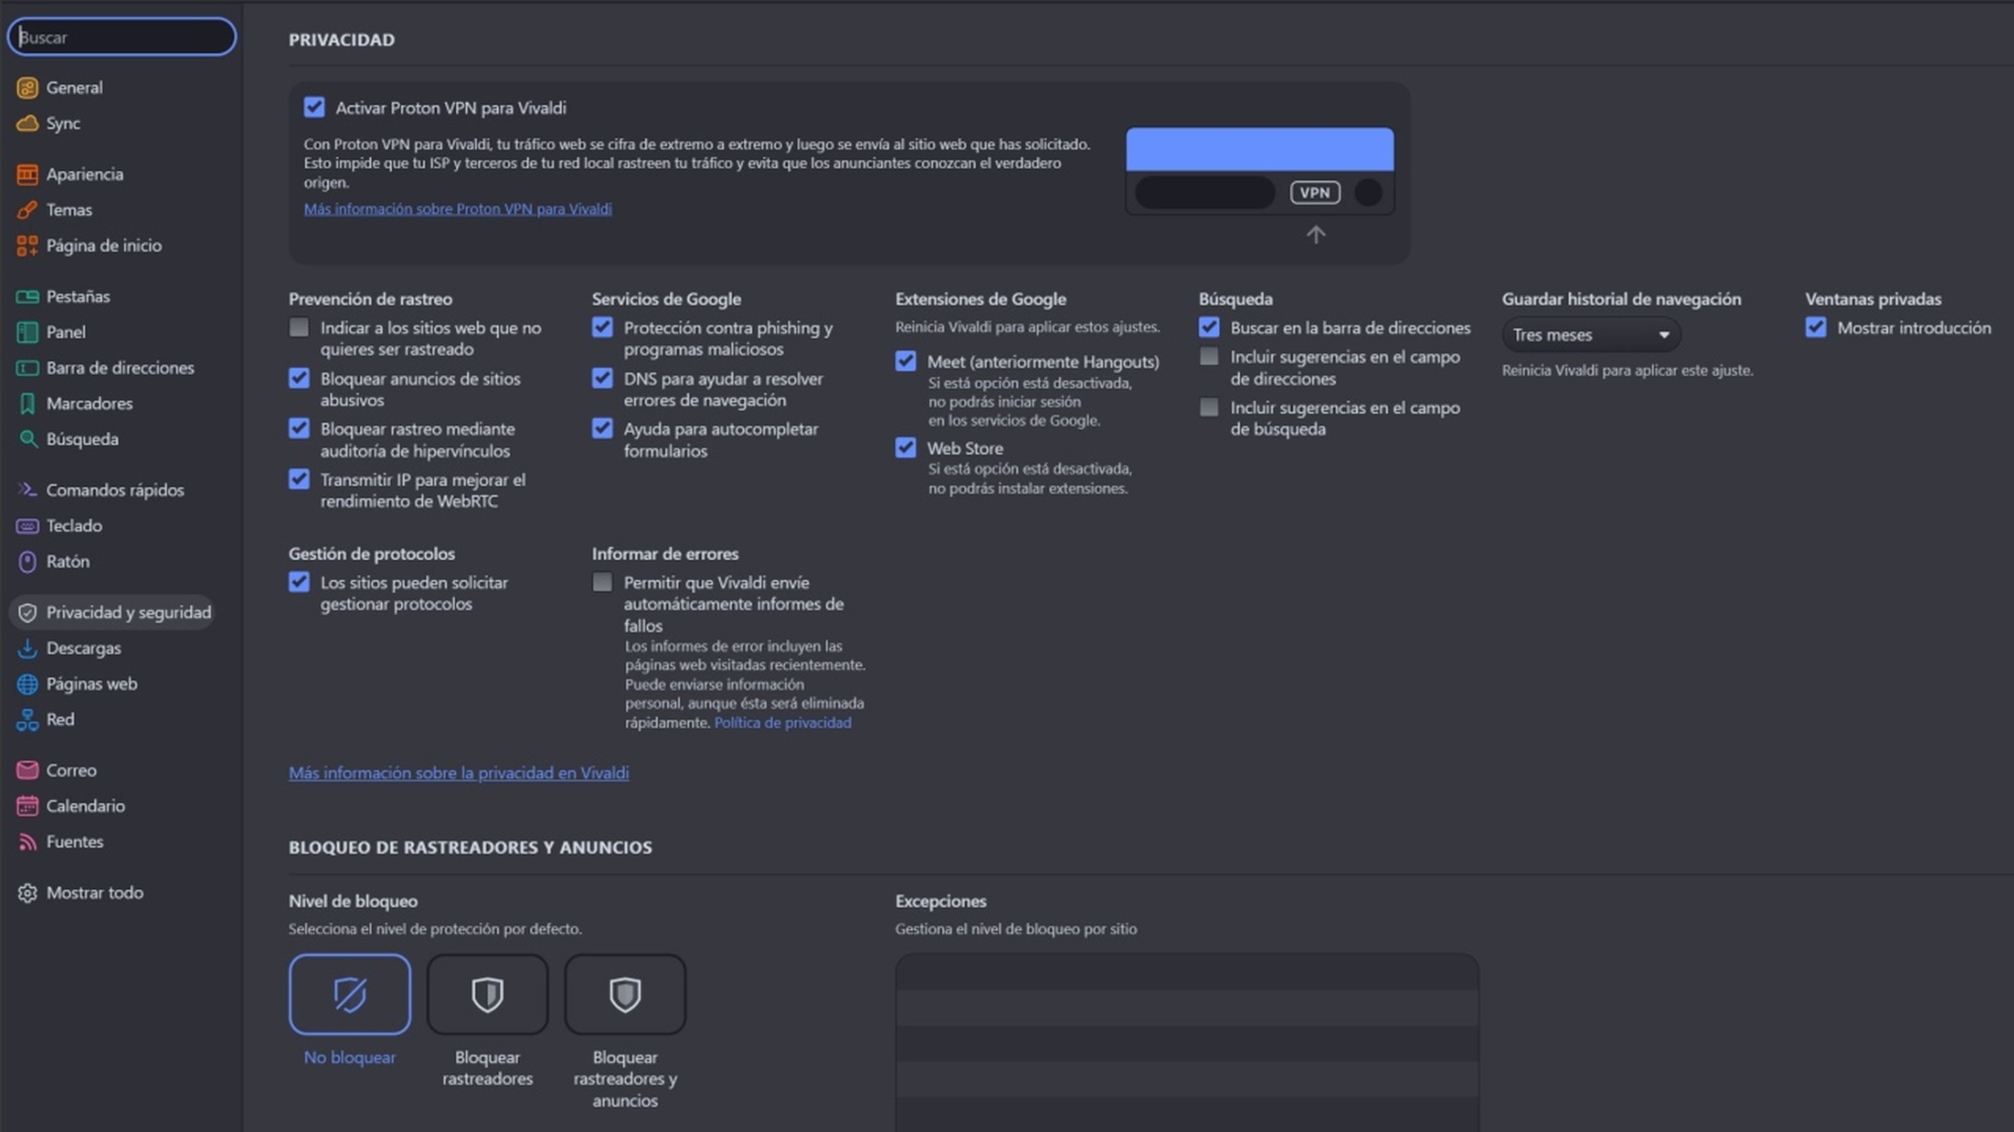Screen dimensions: 2014x1132
Task: Open the Fuentes feed icon
Action: click(x=27, y=842)
